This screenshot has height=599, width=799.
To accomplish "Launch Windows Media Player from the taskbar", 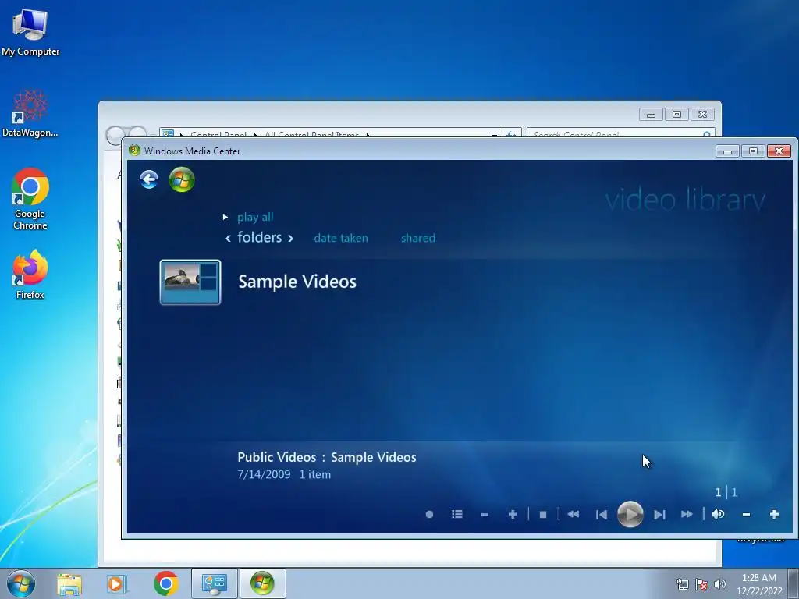I will click(116, 583).
